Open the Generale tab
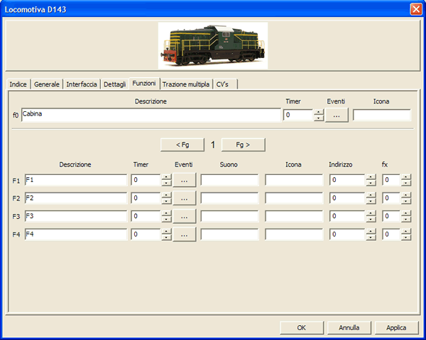 click(x=47, y=84)
